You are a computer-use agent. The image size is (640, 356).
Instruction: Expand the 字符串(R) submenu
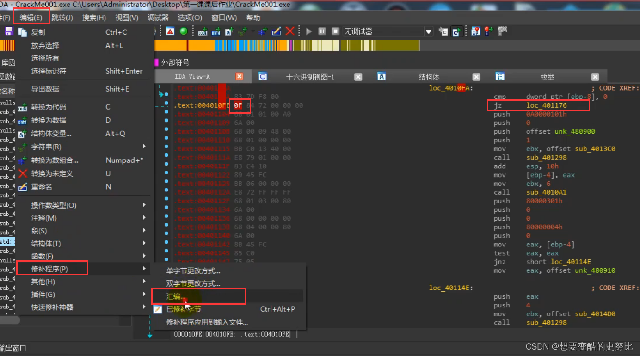click(144, 147)
